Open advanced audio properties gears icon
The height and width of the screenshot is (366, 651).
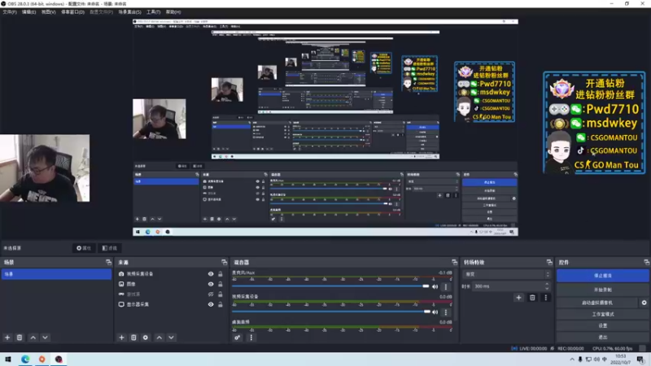tap(237, 338)
